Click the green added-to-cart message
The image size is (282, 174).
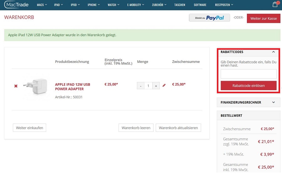[x=142, y=35]
